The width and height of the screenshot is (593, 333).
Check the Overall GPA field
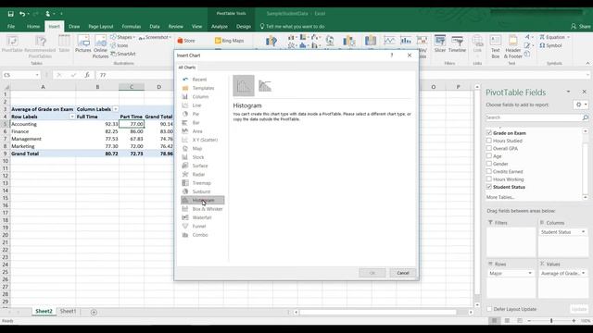489,148
